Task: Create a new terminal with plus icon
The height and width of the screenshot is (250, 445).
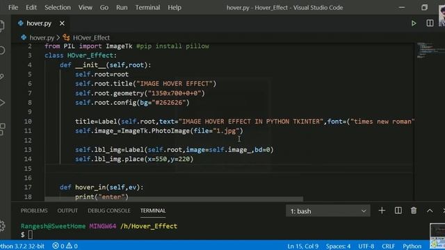Action: click(x=382, y=210)
